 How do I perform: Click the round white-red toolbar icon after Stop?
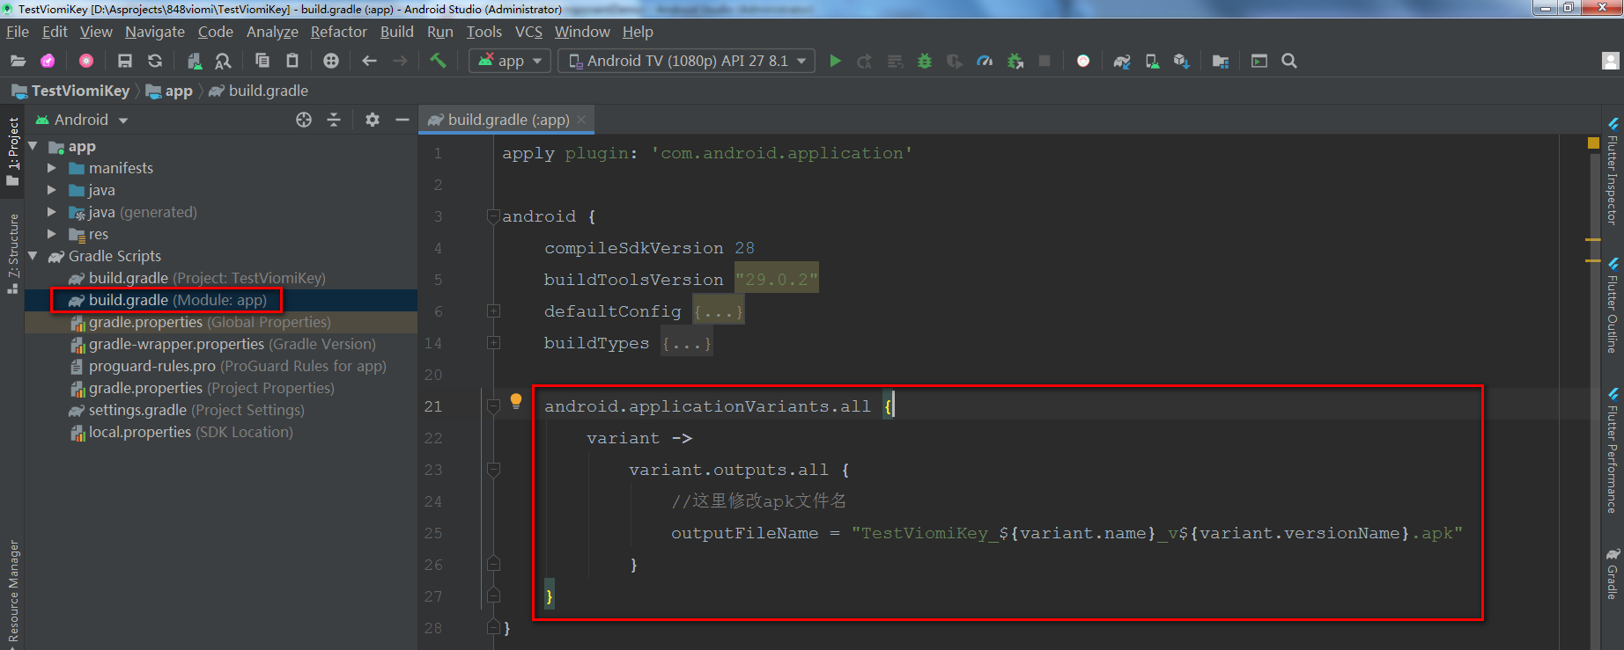pos(1083,61)
